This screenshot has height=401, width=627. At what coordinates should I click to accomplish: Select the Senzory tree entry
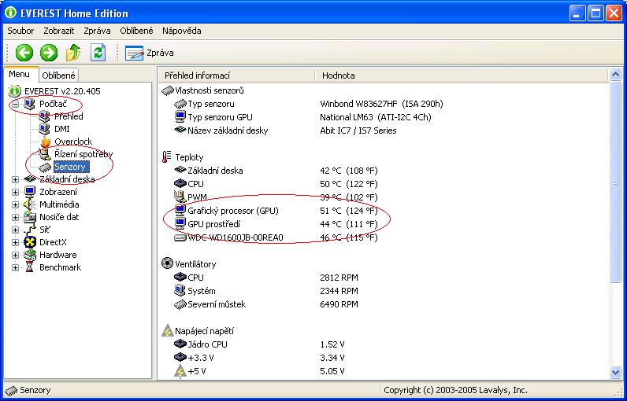(71, 167)
